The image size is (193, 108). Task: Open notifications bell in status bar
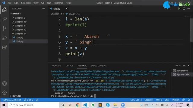tap(189, 100)
